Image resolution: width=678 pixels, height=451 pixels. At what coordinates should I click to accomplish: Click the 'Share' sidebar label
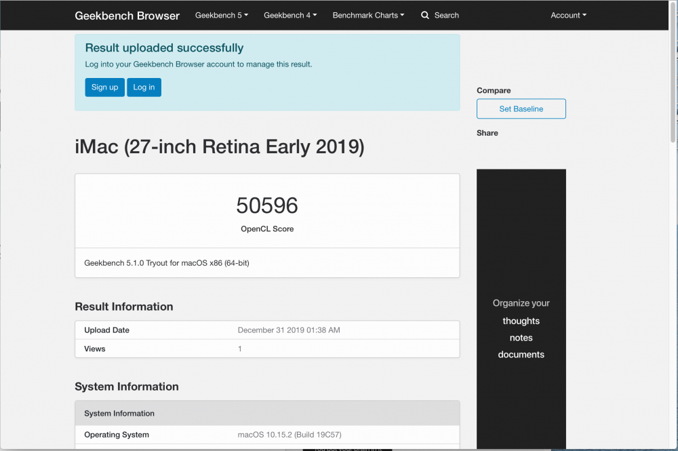pos(487,133)
